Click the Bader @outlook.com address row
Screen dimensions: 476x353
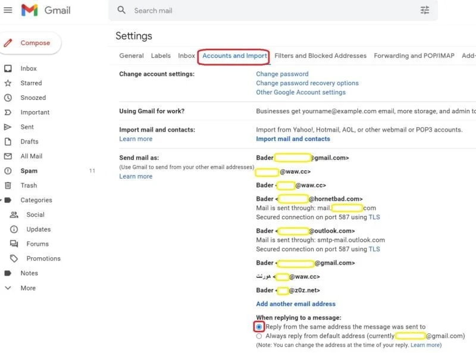point(305,231)
